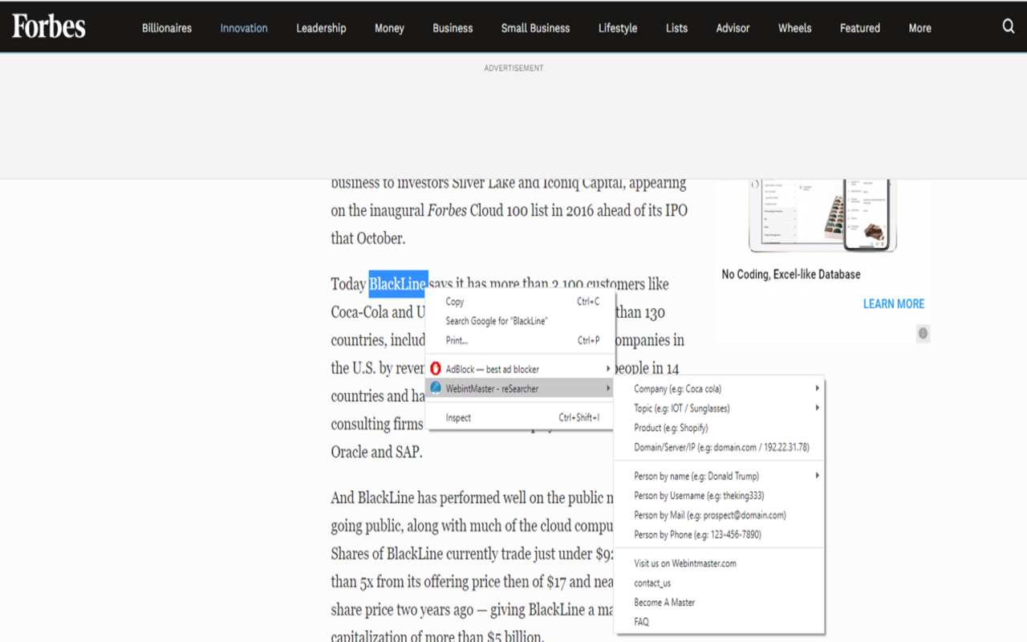Click the AdBlock red icon in context menu
The height and width of the screenshot is (642, 1027).
click(x=436, y=369)
